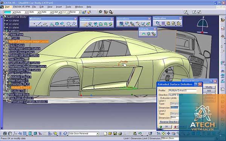Click the Fit All In icon
The image size is (226, 141).
(x=163, y=133)
